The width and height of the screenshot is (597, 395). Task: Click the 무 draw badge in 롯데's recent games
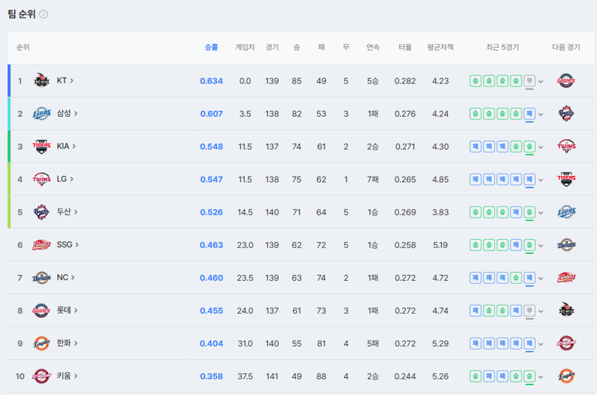click(x=529, y=311)
